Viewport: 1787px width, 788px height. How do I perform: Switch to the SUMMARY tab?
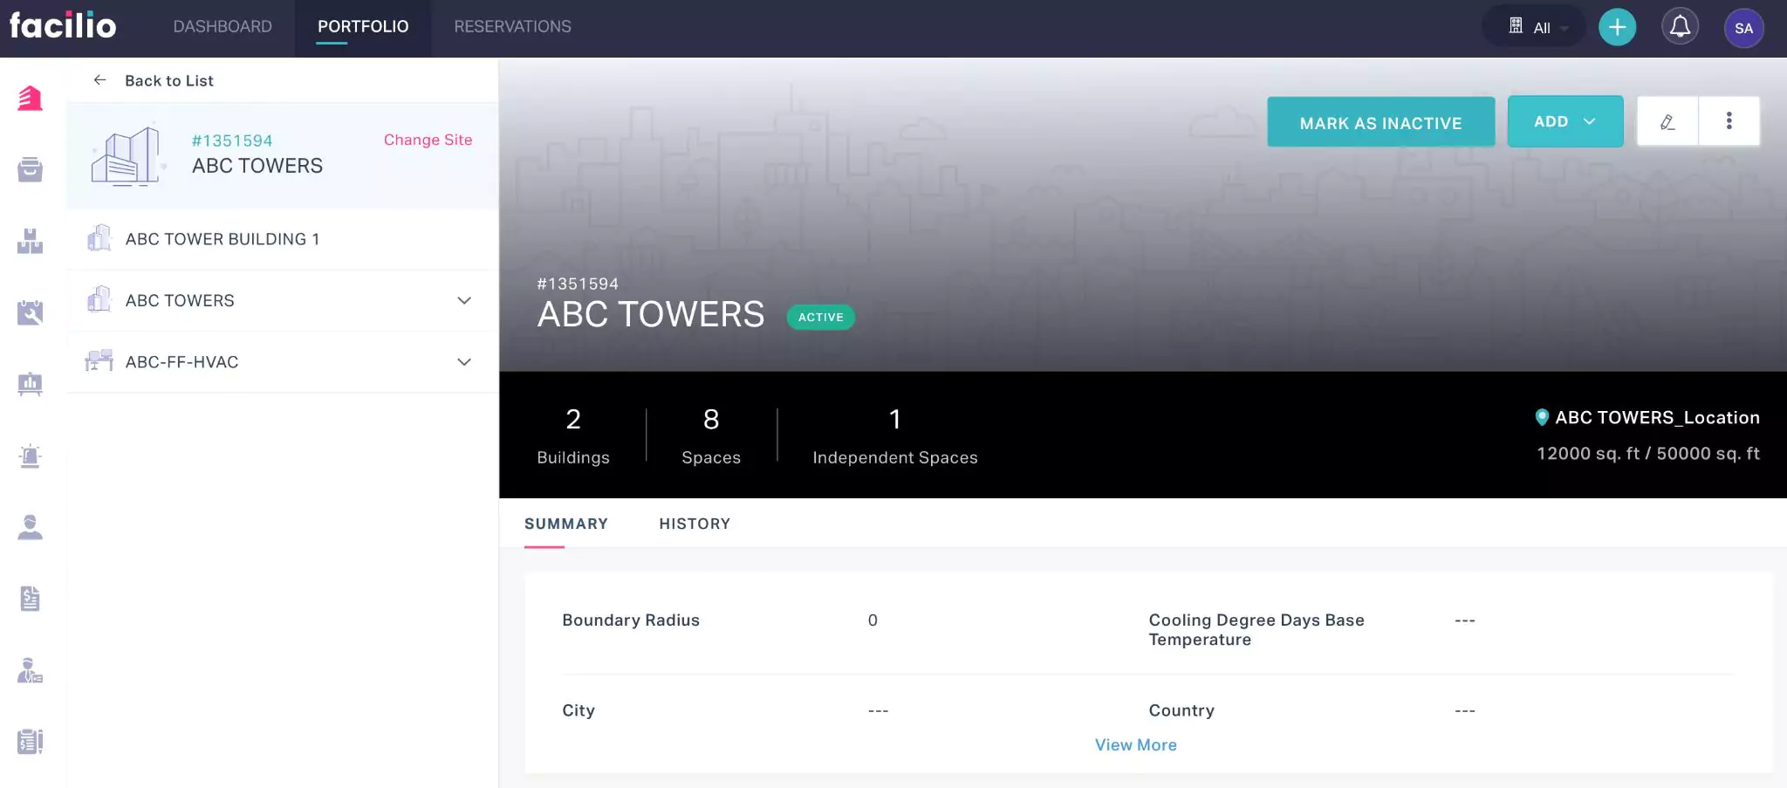(566, 524)
